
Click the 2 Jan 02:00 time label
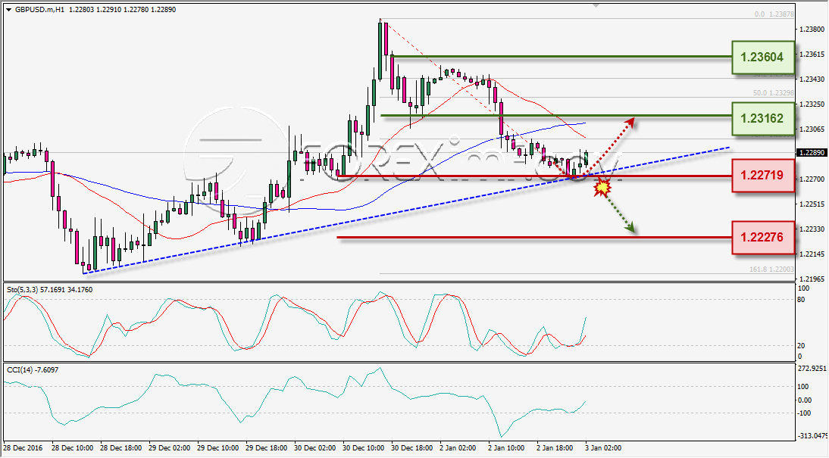(x=458, y=448)
